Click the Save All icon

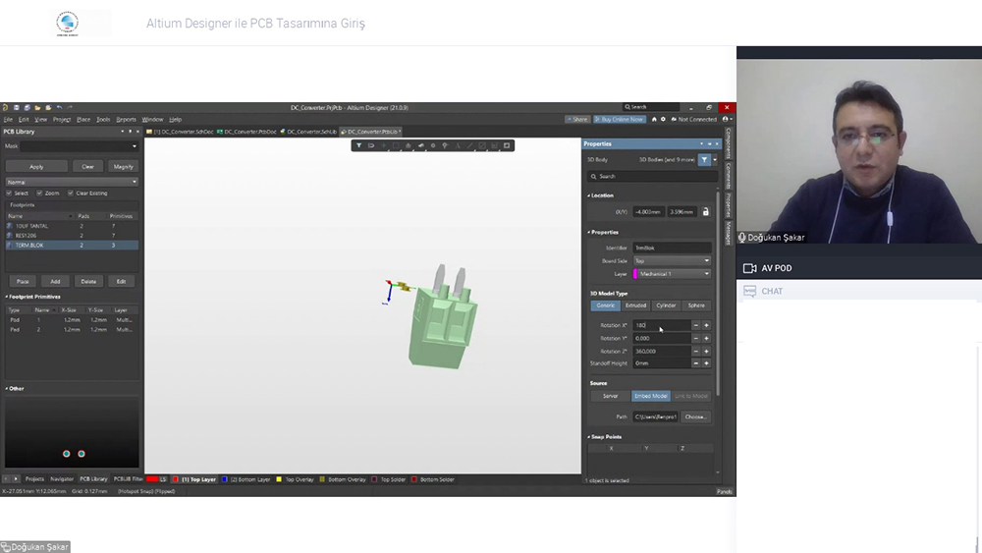tap(27, 108)
